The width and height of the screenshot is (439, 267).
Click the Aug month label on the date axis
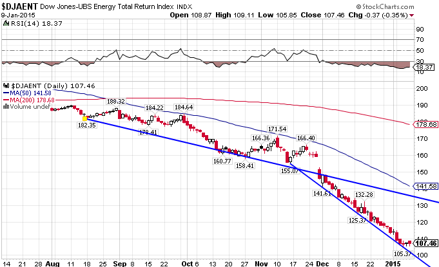52,264
